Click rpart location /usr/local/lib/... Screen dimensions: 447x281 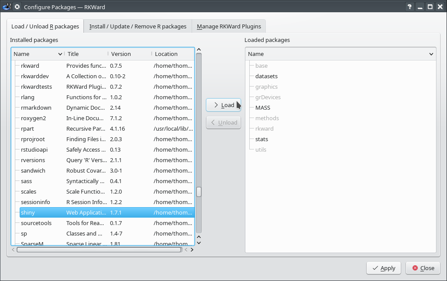point(173,128)
